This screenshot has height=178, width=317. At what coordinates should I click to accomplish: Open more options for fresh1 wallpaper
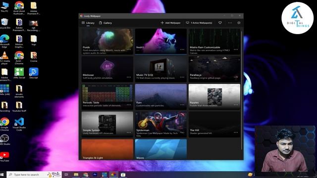point(182,49)
